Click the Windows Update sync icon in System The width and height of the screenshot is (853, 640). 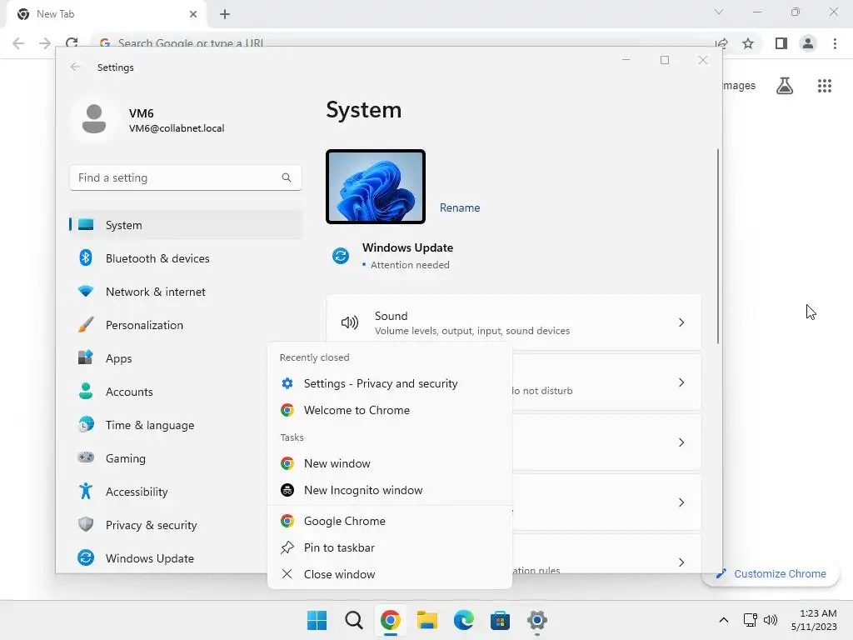(341, 255)
